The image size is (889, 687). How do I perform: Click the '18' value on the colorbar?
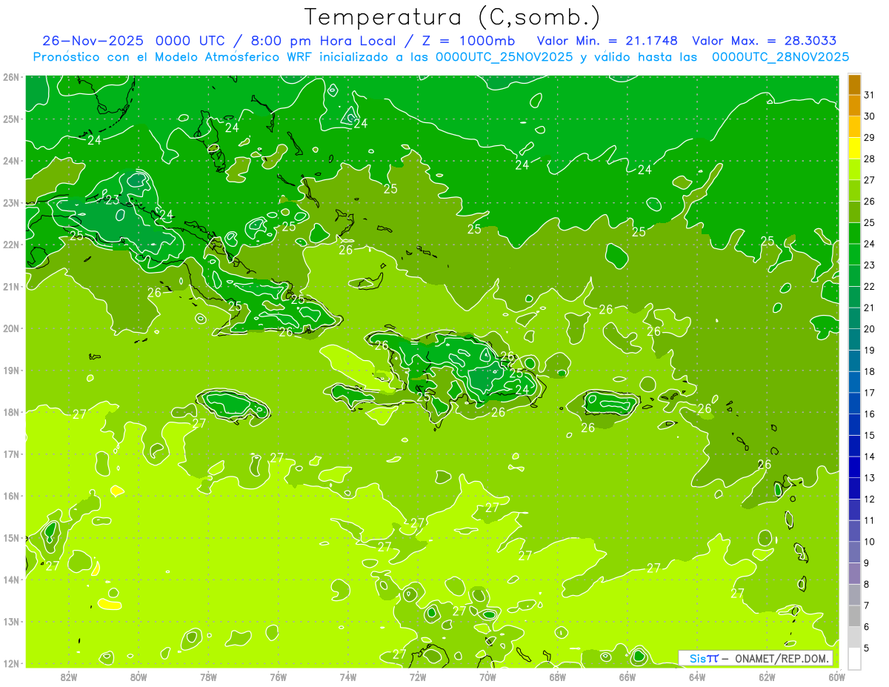click(869, 371)
